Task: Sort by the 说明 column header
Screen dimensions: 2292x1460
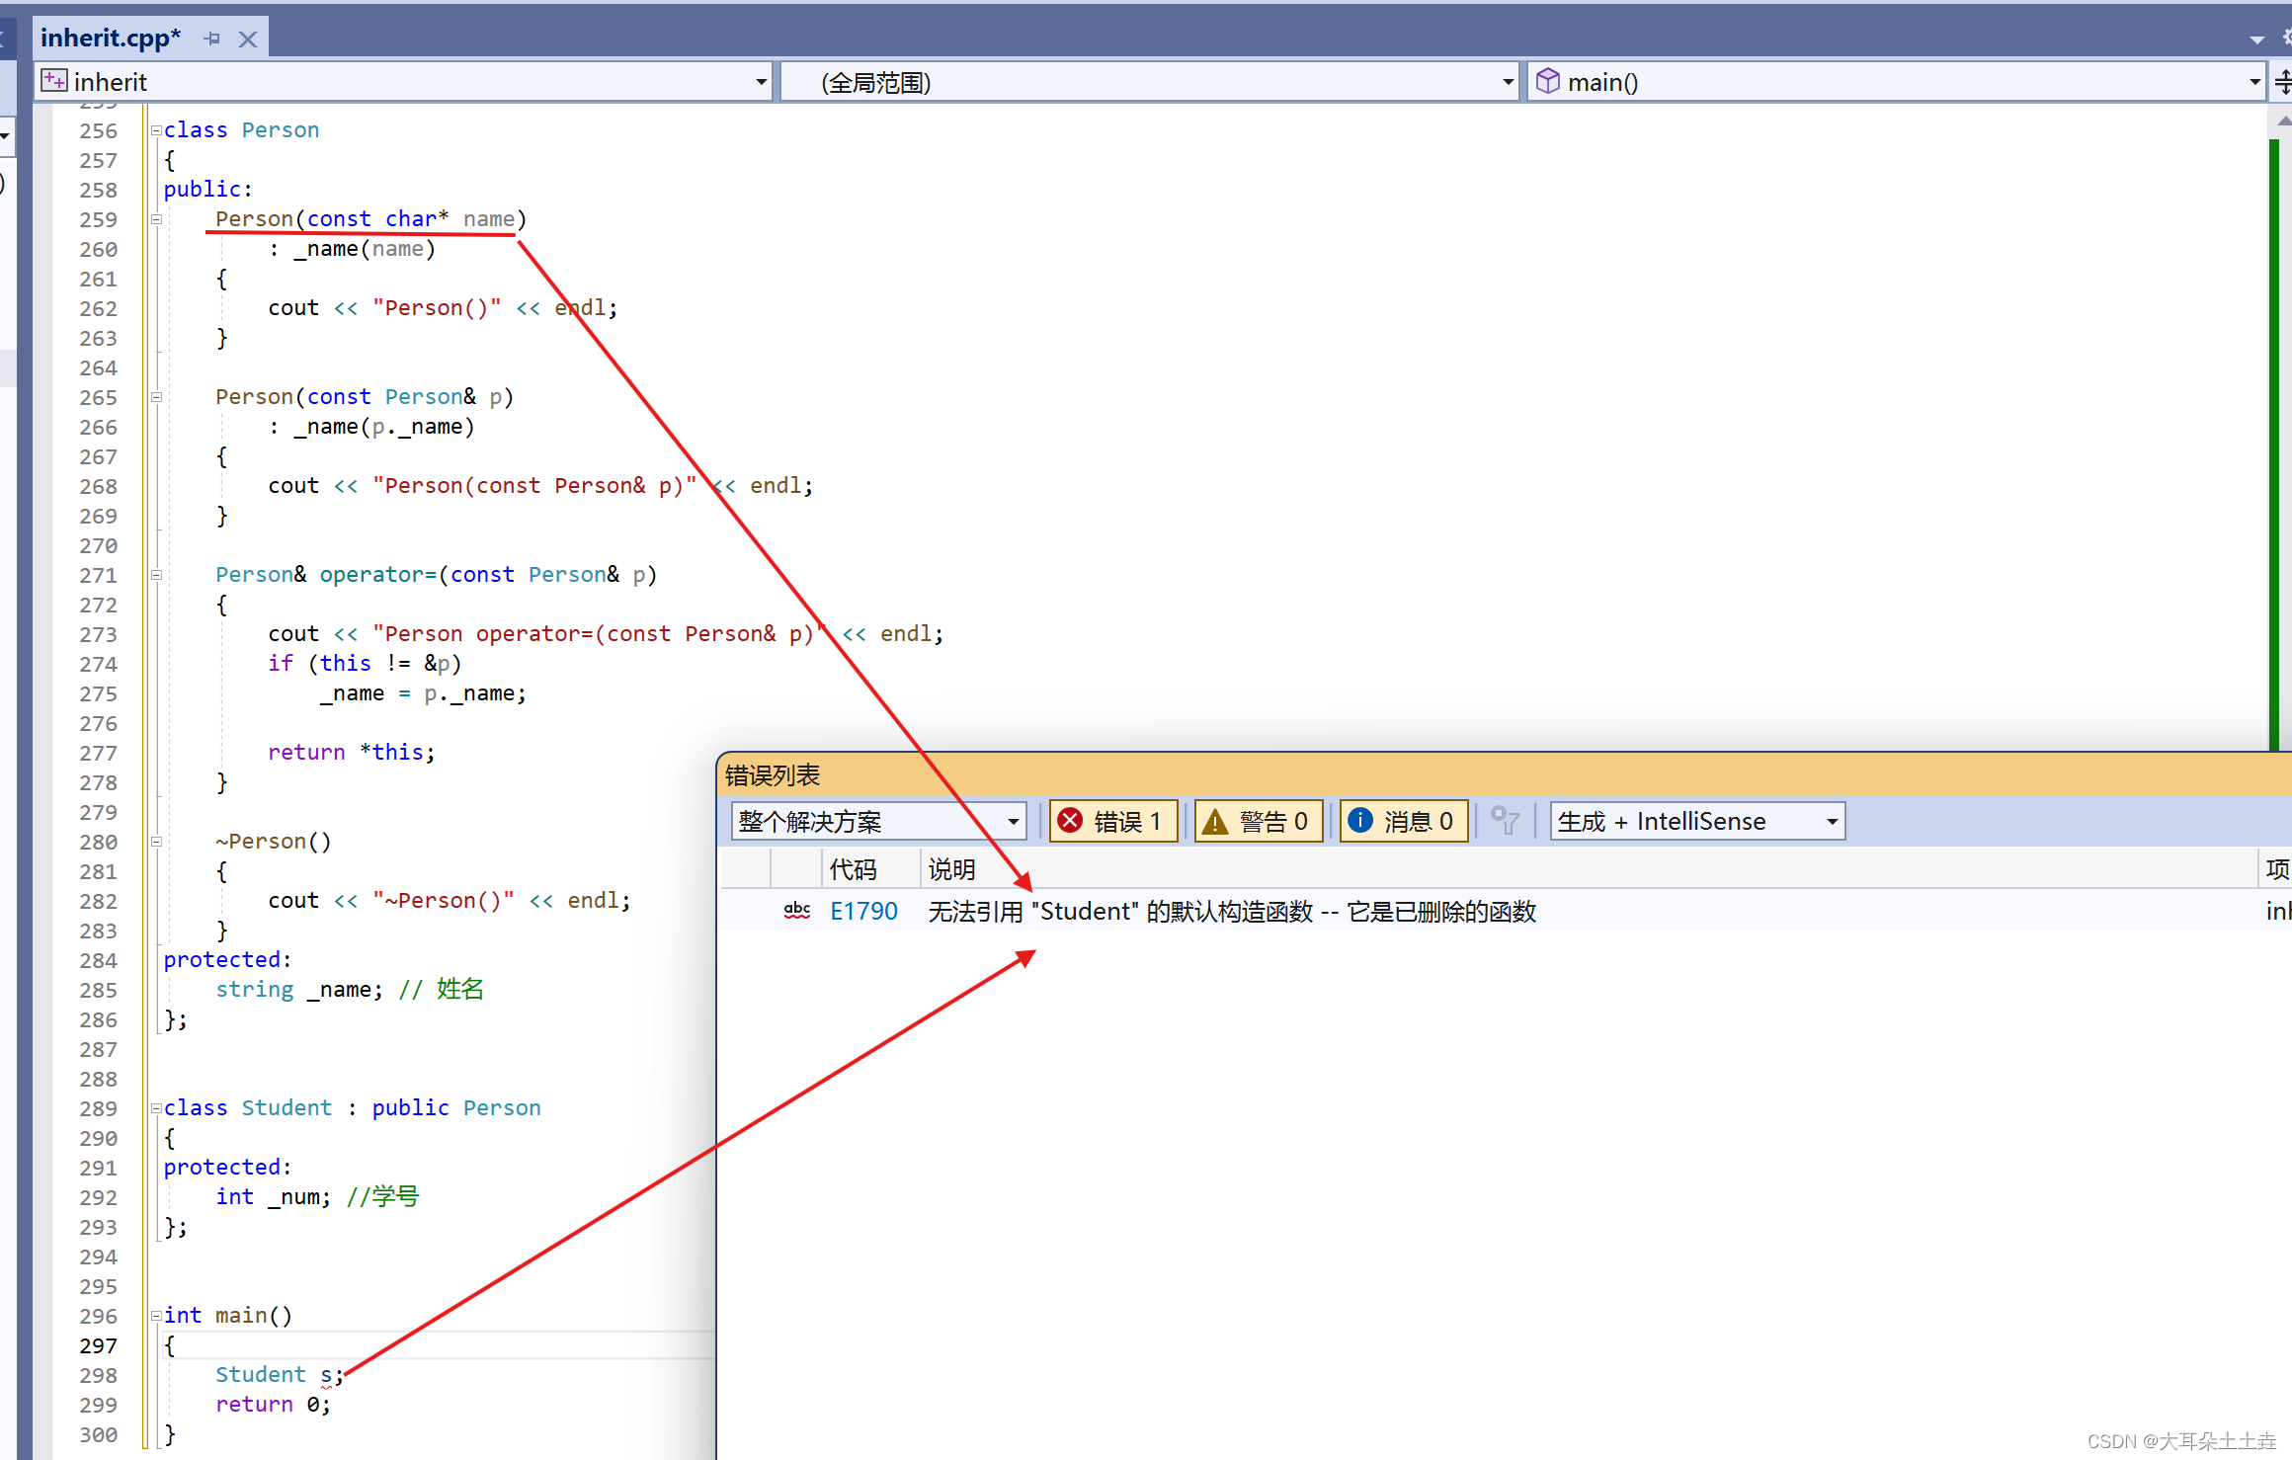Action: click(1589, 869)
